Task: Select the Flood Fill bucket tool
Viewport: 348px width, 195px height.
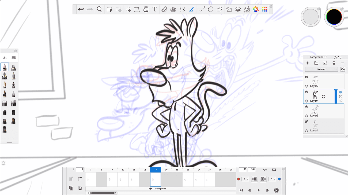Action: pyautogui.click(x=146, y=10)
